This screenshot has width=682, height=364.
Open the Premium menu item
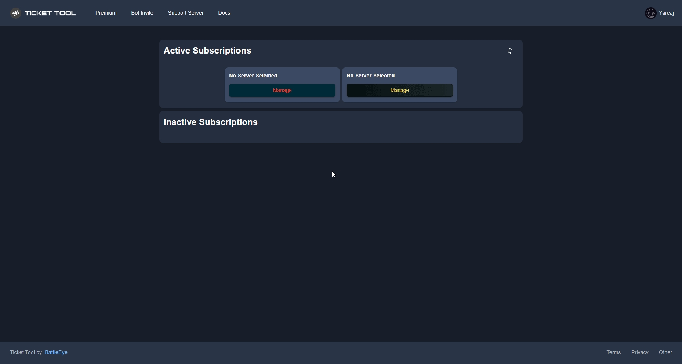[106, 13]
